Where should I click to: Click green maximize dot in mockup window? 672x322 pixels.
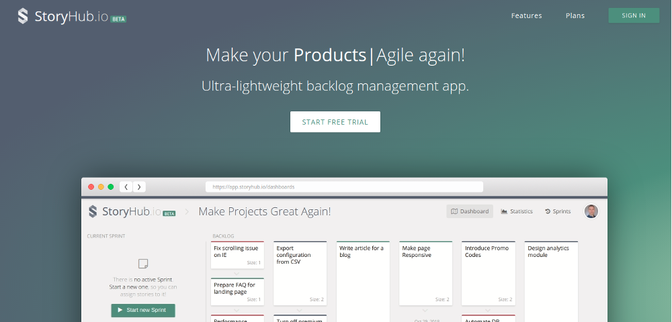click(x=111, y=187)
